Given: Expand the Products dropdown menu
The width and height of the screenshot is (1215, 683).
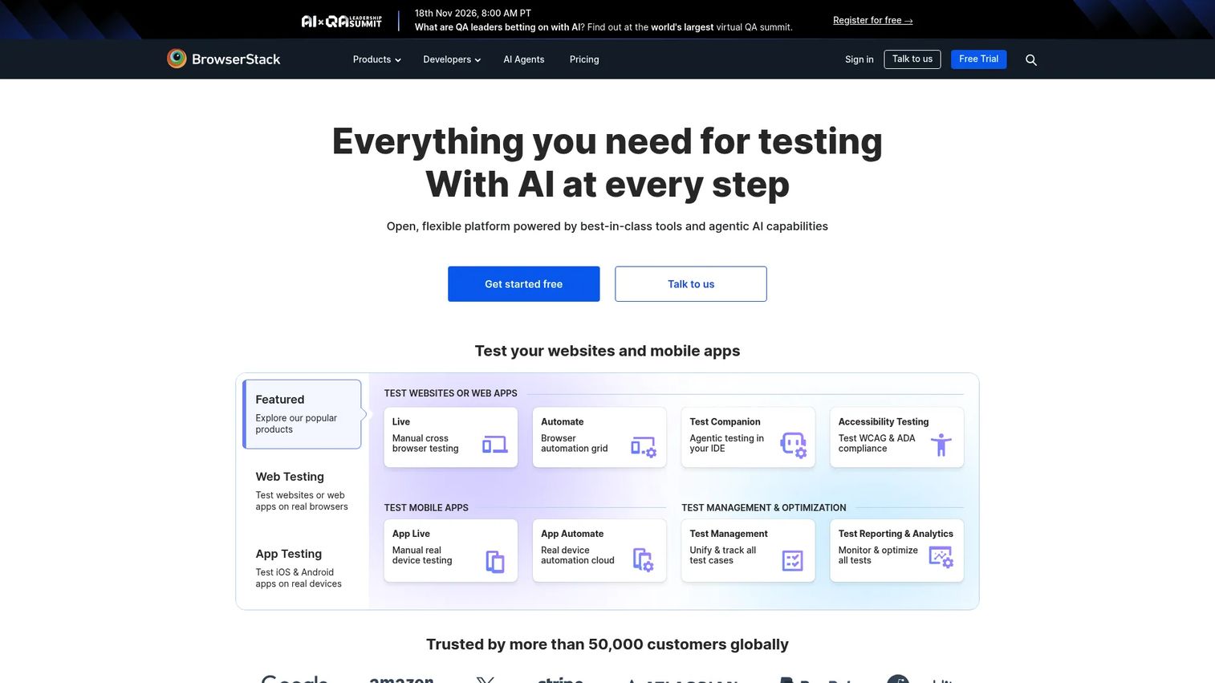Looking at the screenshot, I should pos(376,59).
